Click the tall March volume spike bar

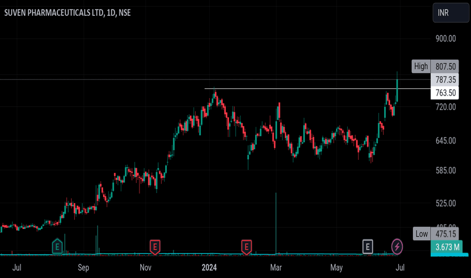[276, 223]
